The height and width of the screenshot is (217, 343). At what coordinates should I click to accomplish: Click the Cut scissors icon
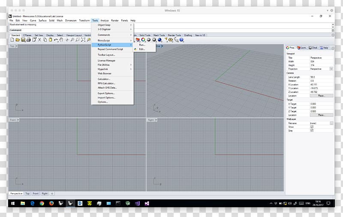click(39, 40)
